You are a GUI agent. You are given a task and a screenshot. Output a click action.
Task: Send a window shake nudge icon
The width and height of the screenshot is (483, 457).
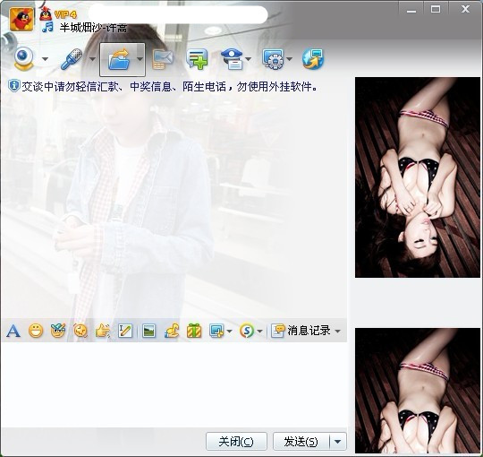point(80,331)
